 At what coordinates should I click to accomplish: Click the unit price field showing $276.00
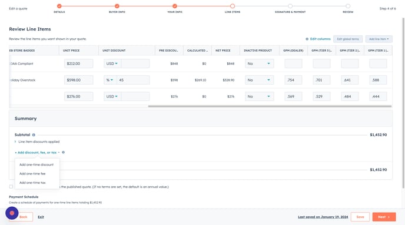click(x=78, y=96)
